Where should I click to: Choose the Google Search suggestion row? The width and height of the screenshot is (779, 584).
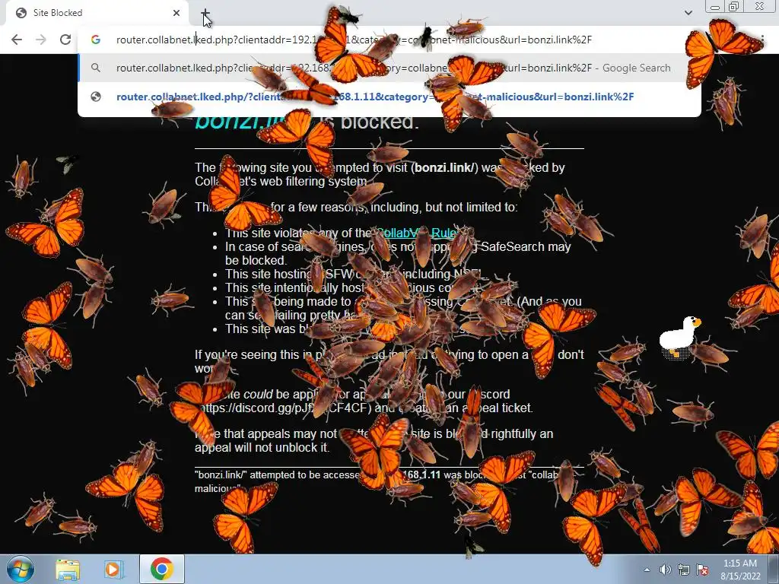(389, 68)
